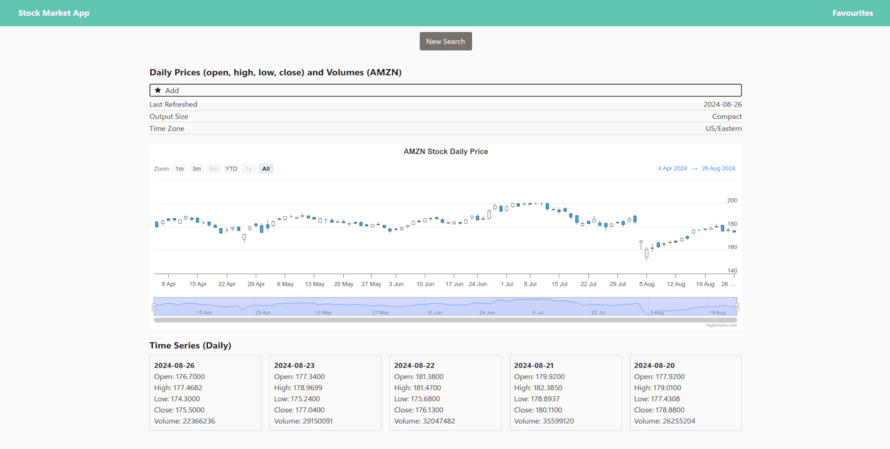Click Open: 181.3800 text

419,376
